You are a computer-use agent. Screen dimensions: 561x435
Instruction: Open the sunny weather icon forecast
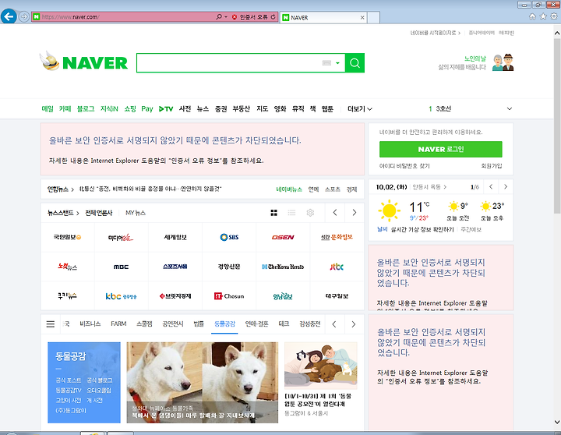389,211
